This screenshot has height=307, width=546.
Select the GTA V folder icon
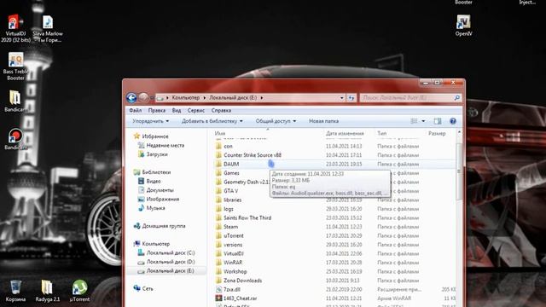tap(218, 191)
